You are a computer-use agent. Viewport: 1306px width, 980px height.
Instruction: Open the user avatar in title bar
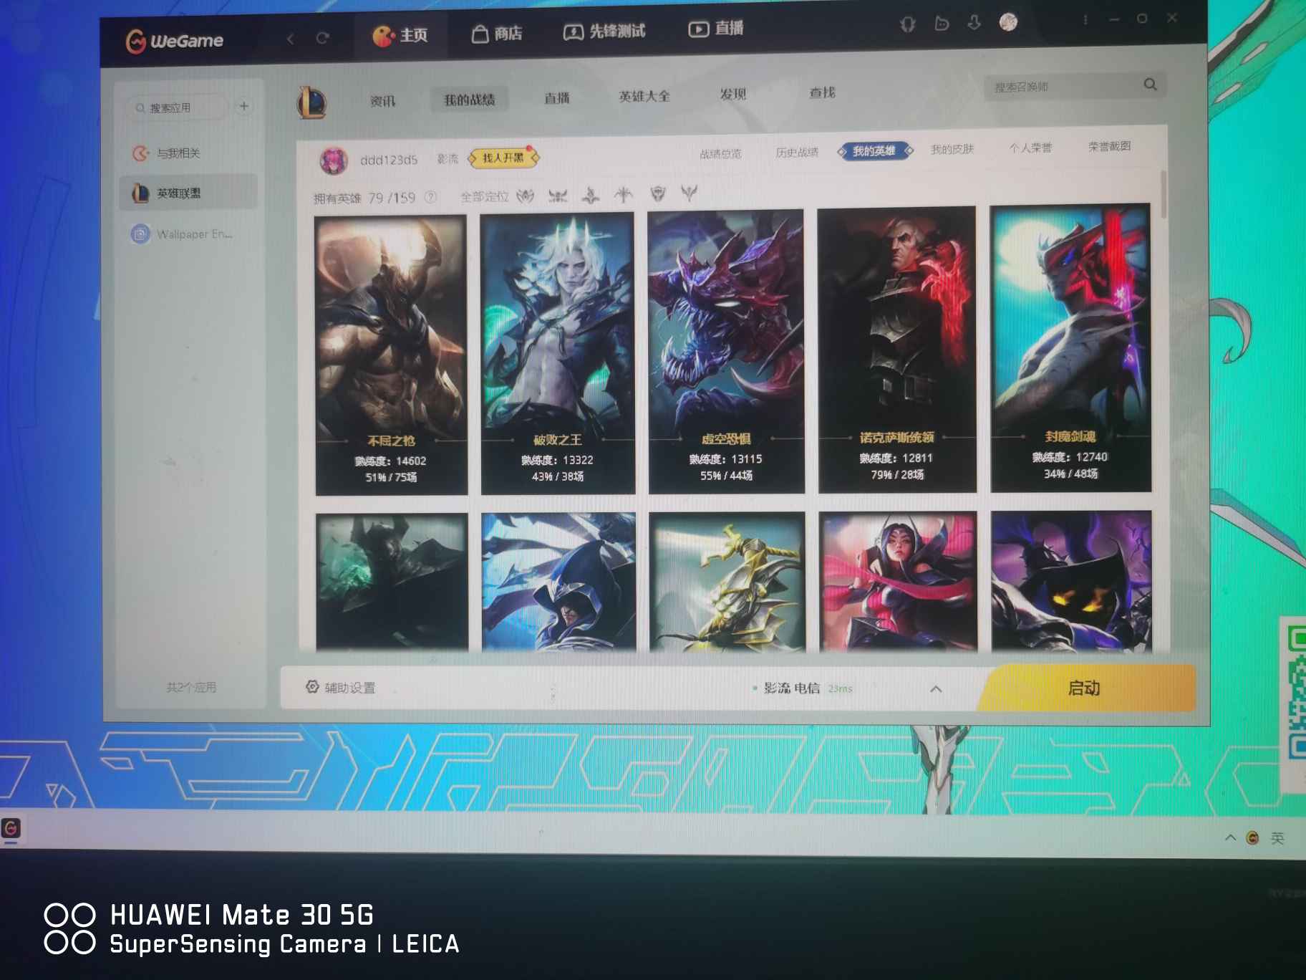pyautogui.click(x=1008, y=22)
